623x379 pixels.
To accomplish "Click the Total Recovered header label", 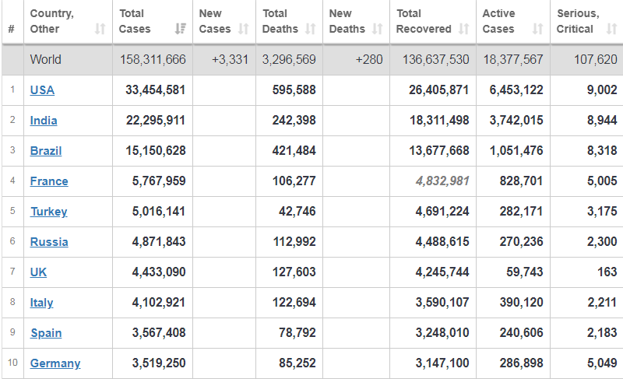I will pos(424,22).
